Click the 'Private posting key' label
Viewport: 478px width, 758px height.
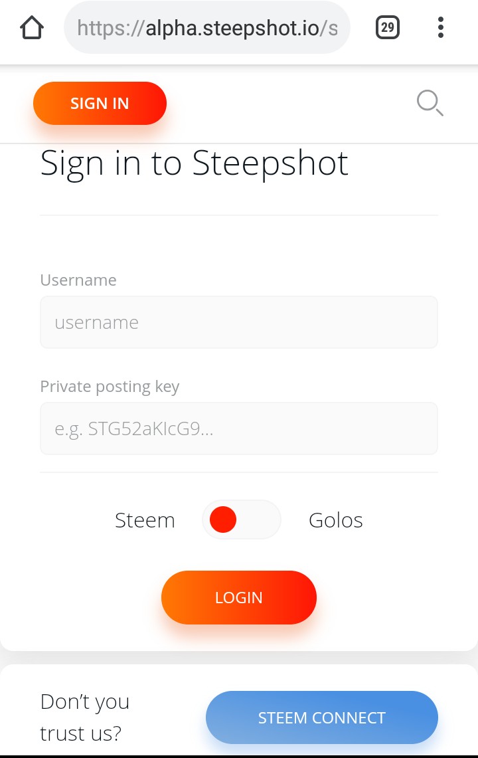pyautogui.click(x=110, y=387)
